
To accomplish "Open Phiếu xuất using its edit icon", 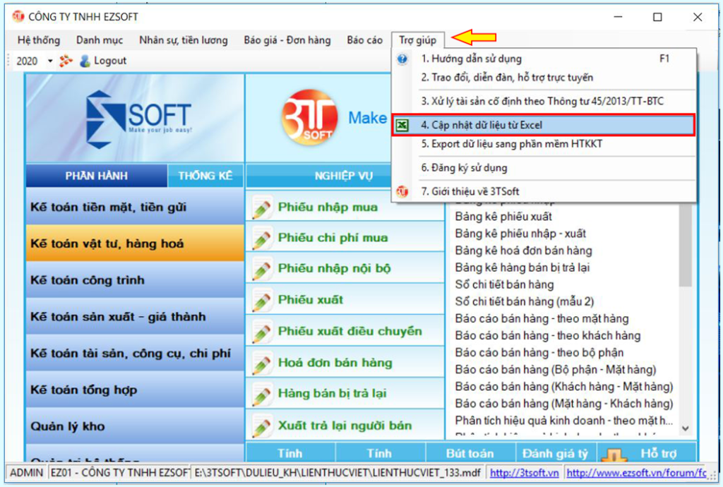I will point(263,299).
